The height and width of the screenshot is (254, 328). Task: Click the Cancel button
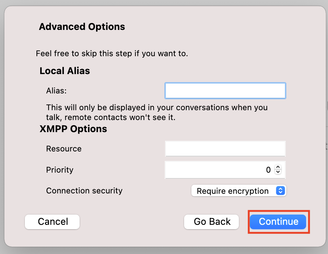pos(52,222)
